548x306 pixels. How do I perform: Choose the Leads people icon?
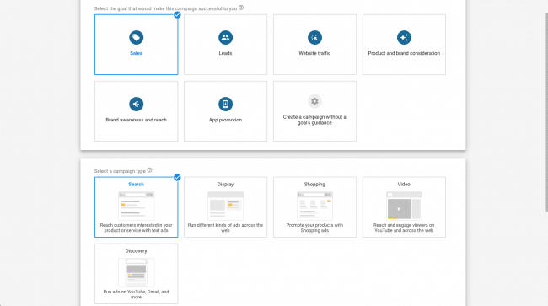pyautogui.click(x=225, y=37)
